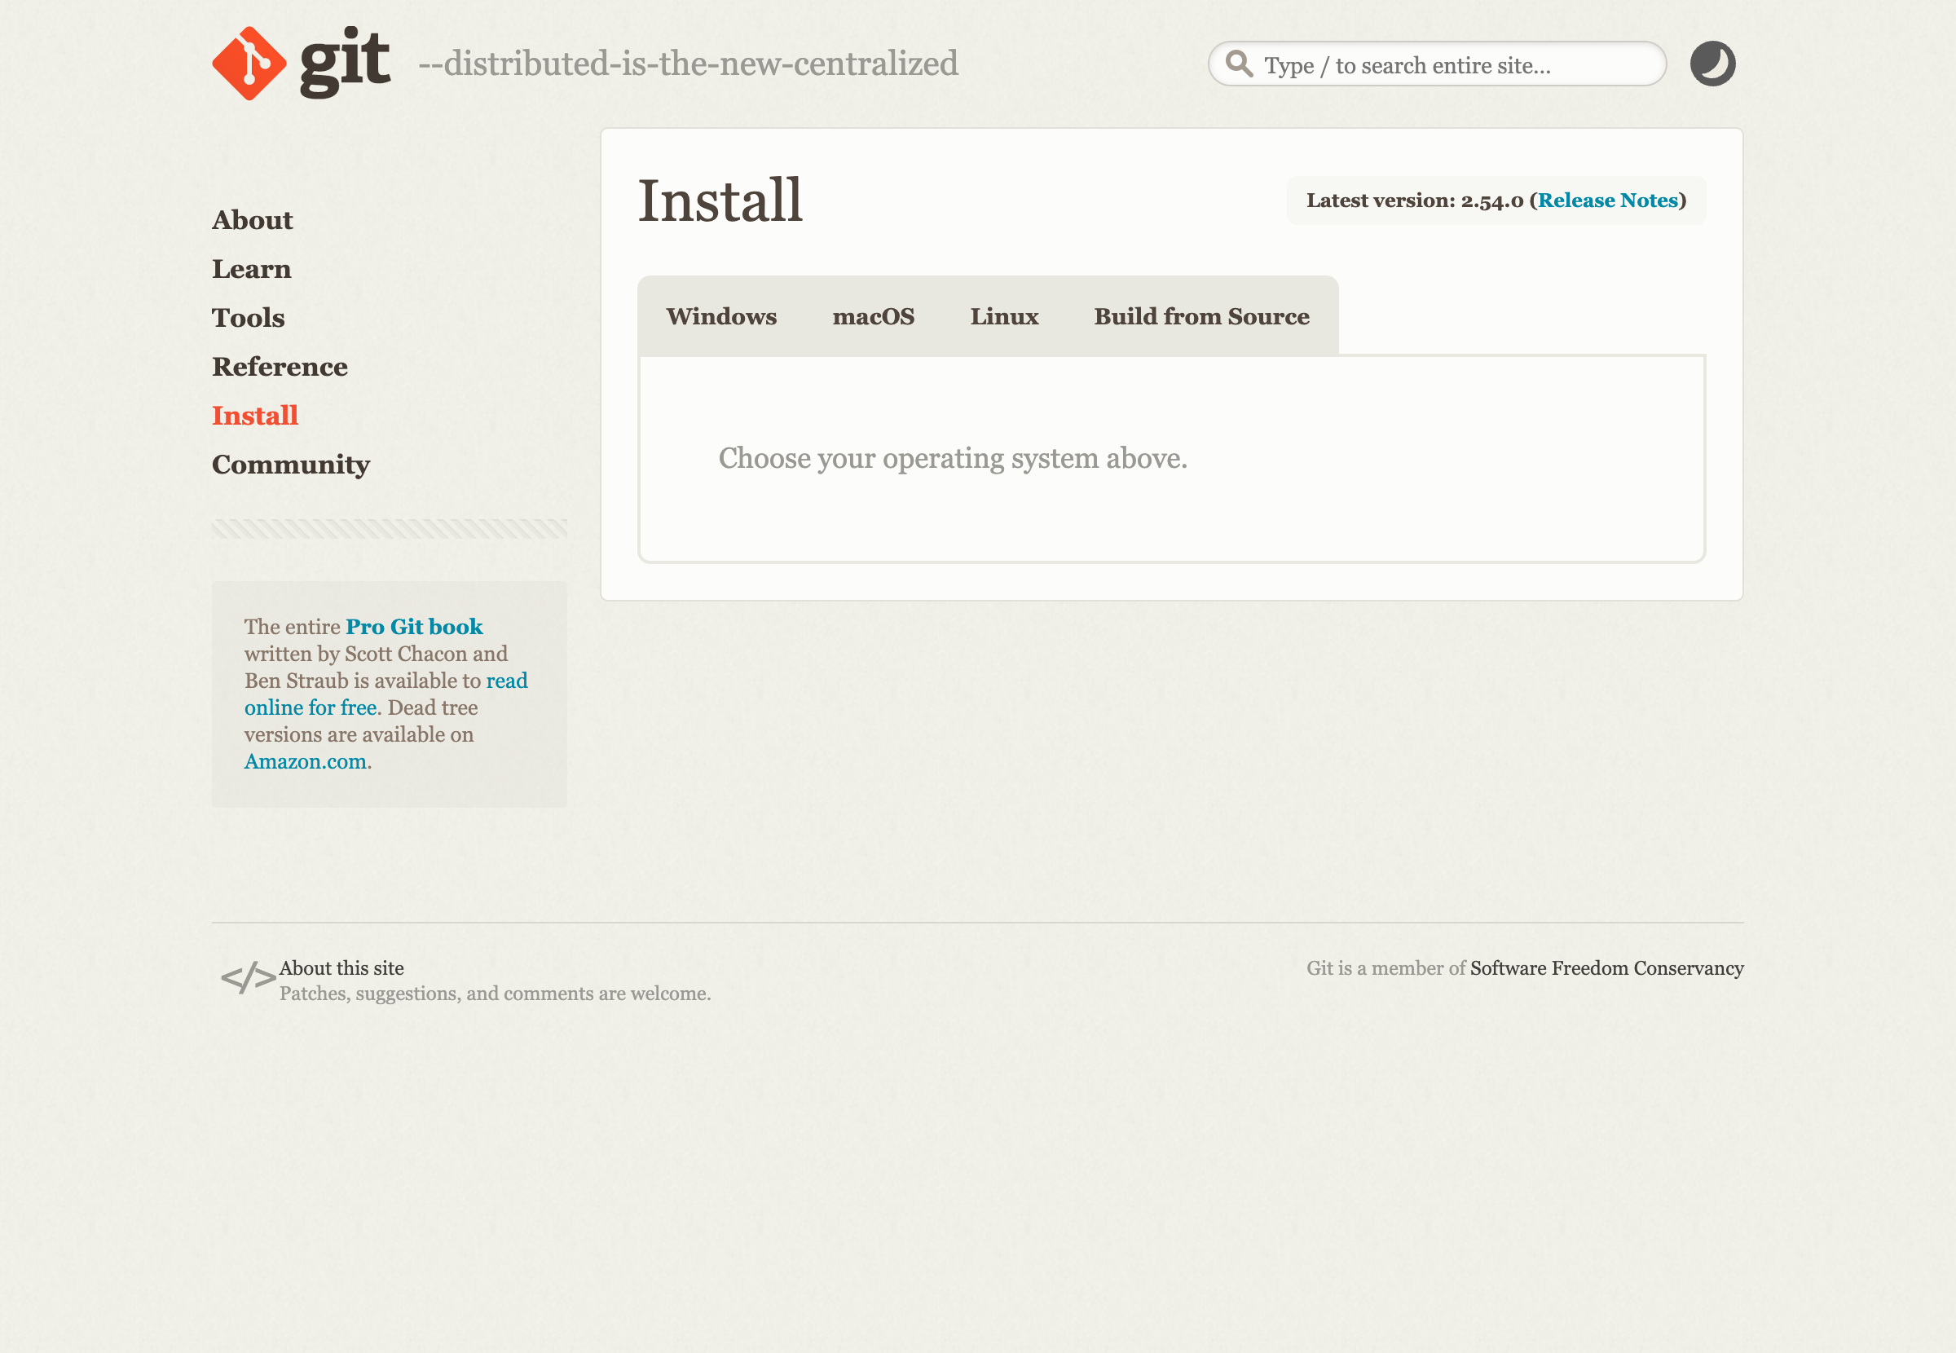1956x1353 pixels.
Task: Click 'Choose your operating system above.' text
Action: pos(953,459)
